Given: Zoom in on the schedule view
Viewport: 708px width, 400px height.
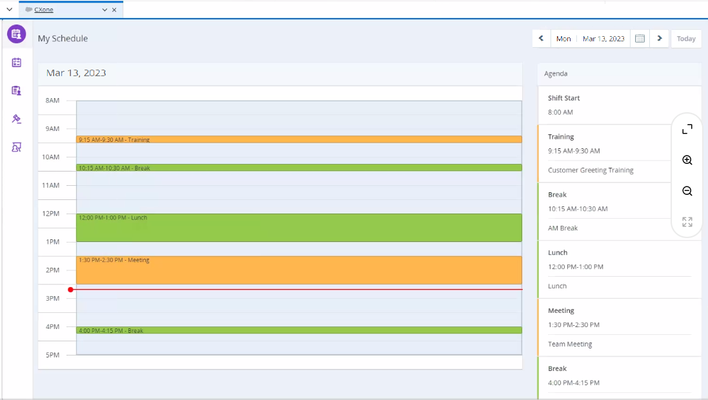Looking at the screenshot, I should (x=687, y=159).
